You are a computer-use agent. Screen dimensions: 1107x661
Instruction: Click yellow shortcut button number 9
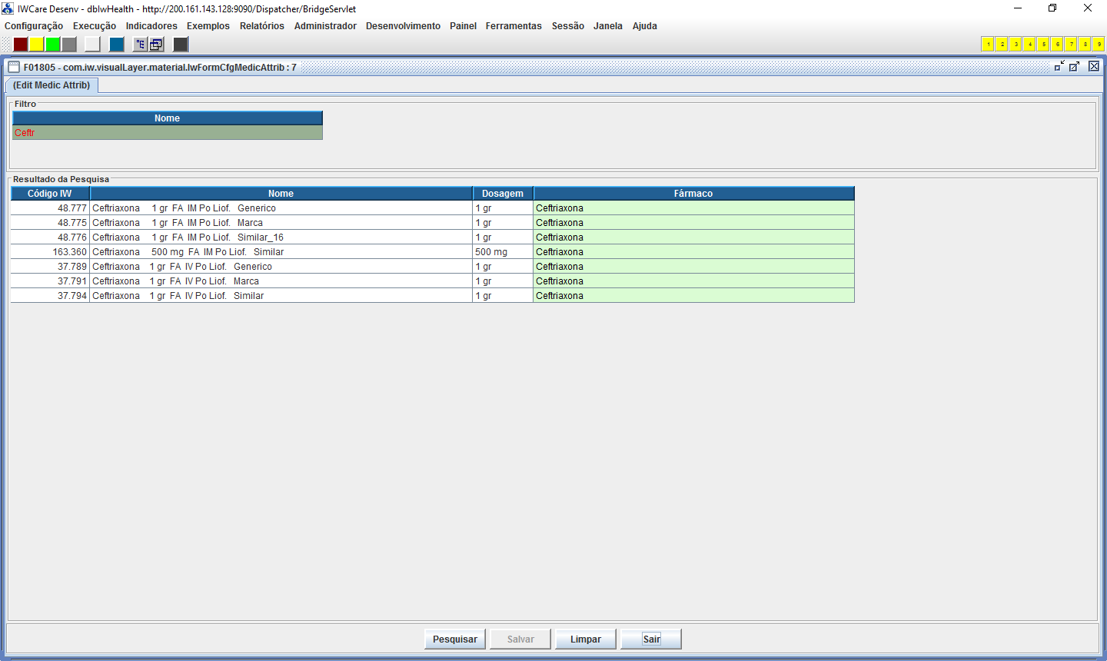(1099, 45)
